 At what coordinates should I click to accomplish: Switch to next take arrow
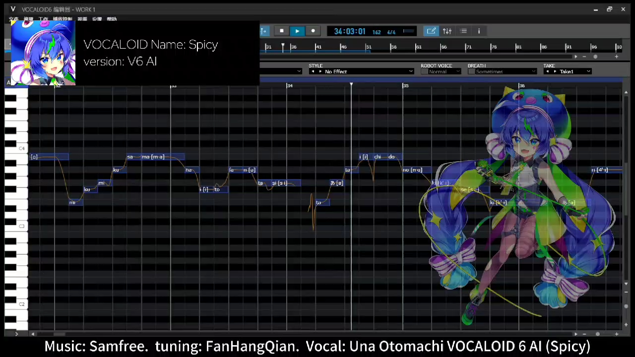click(x=555, y=71)
